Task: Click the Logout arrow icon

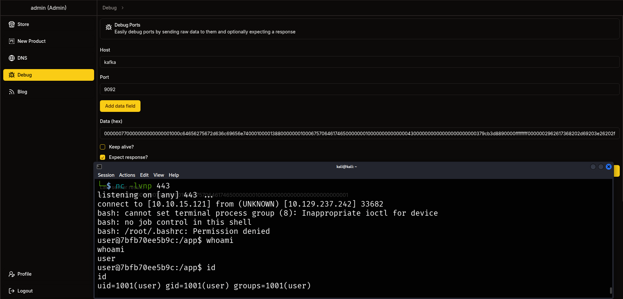Action: tap(12, 291)
